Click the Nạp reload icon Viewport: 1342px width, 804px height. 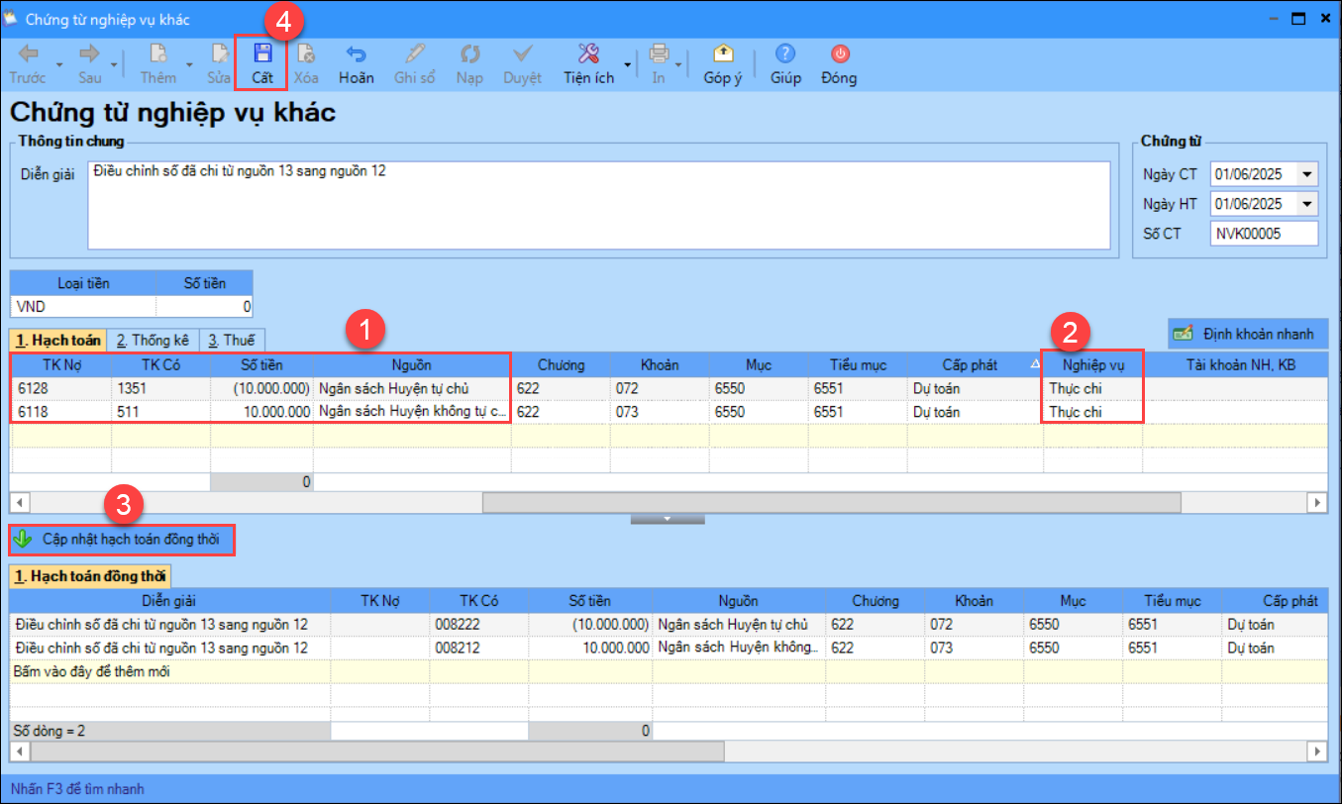pos(469,53)
